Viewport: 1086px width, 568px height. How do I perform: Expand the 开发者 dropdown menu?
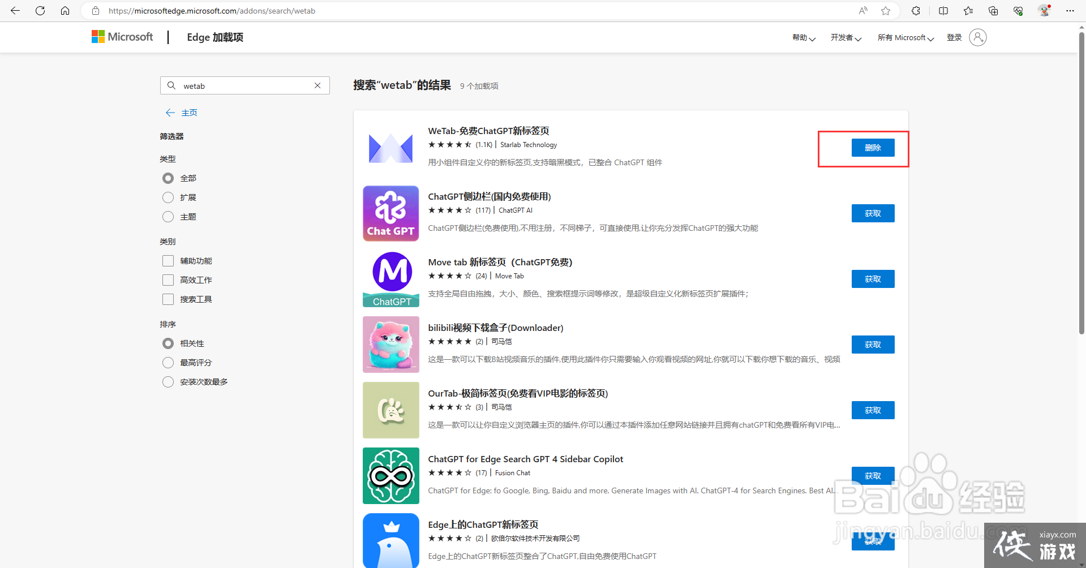(x=845, y=38)
